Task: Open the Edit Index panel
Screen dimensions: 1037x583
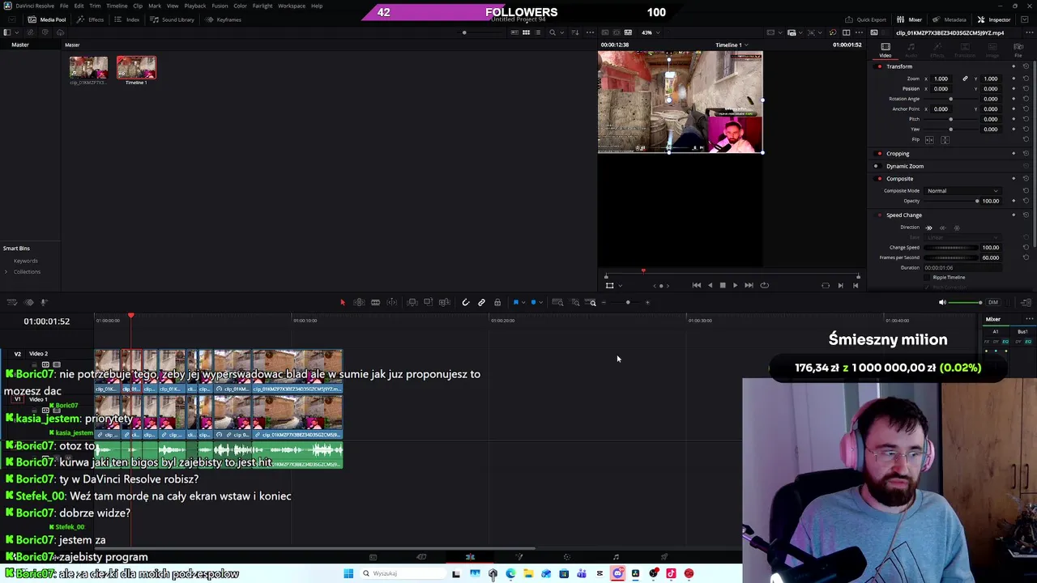Action: (x=128, y=19)
